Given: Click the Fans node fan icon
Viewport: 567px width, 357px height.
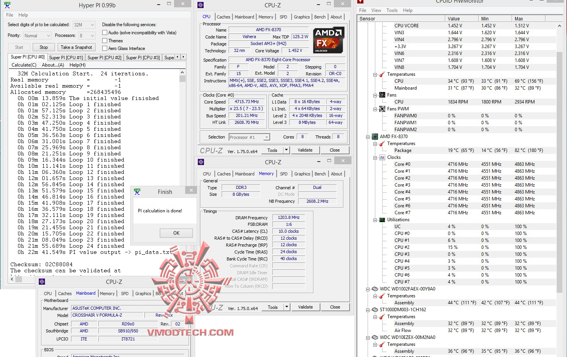Looking at the screenshot, I should pyautogui.click(x=382, y=95).
